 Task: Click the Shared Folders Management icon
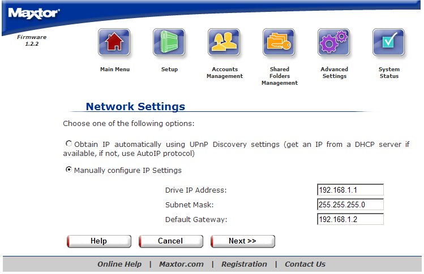click(279, 42)
